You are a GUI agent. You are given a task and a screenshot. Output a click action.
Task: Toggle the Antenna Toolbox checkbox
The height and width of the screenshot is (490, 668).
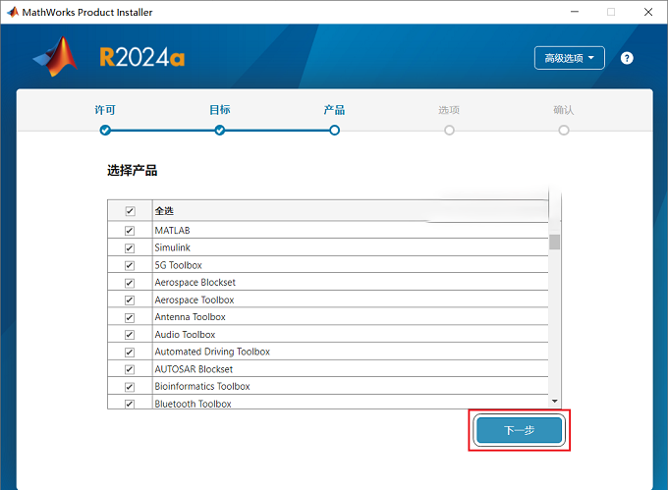pos(130,317)
